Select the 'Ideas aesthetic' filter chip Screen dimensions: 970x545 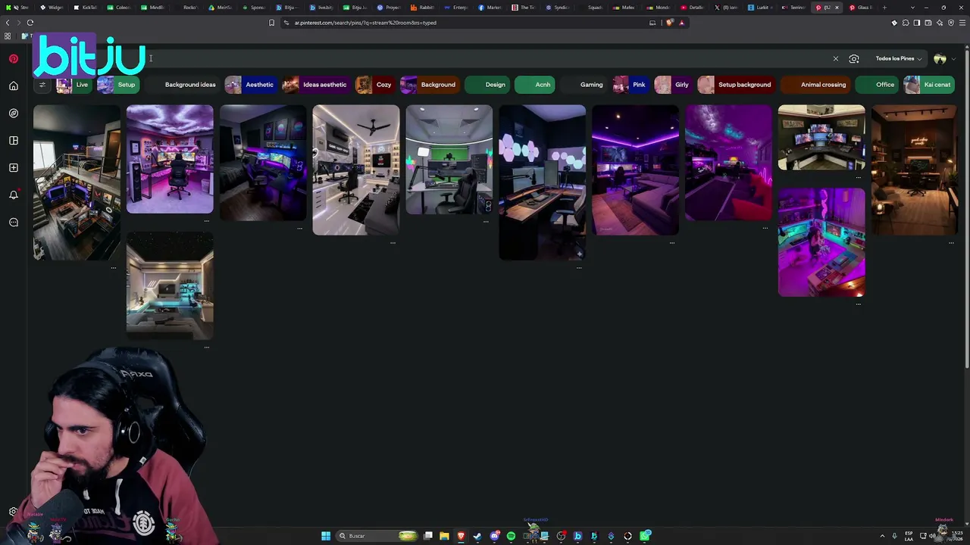pyautogui.click(x=317, y=85)
